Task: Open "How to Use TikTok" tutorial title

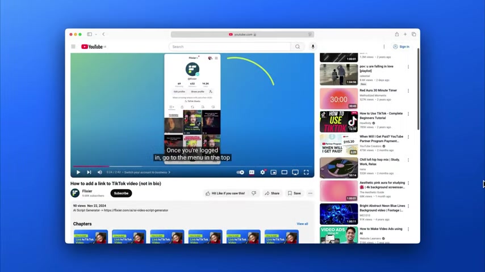Action: pos(381,116)
